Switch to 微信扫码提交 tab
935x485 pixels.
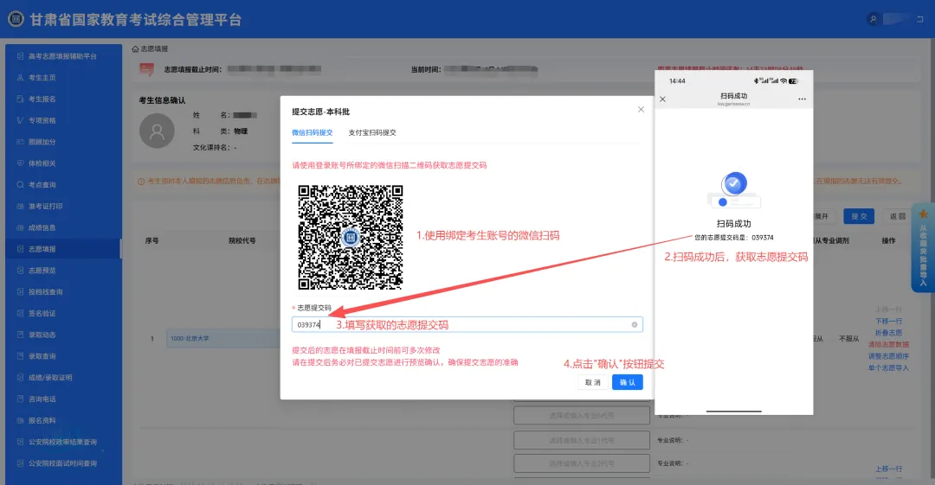click(313, 132)
